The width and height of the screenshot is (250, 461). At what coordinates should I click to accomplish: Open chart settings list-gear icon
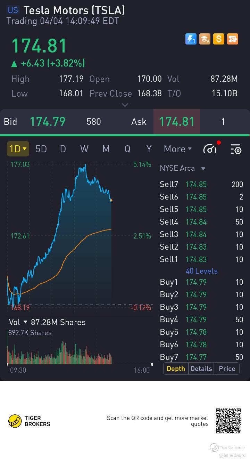click(236, 149)
